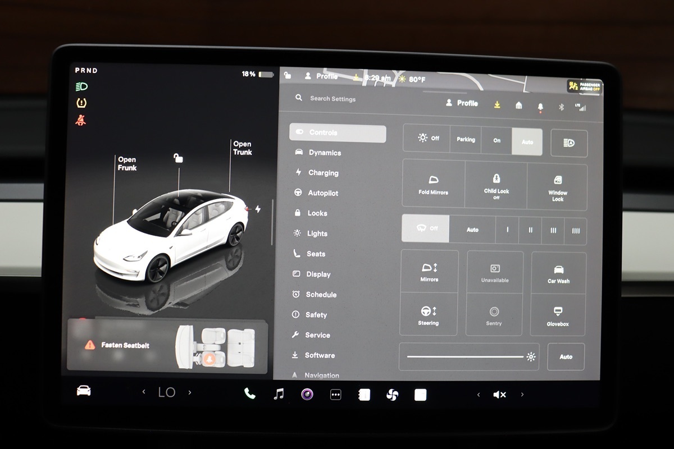Image resolution: width=674 pixels, height=449 pixels.
Task: Decrease cabin temperature with left arrow
Action: pyautogui.click(x=144, y=392)
